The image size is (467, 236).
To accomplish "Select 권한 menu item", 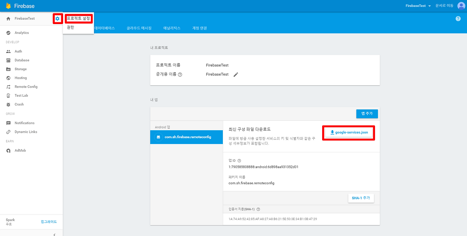I will pos(70,27).
